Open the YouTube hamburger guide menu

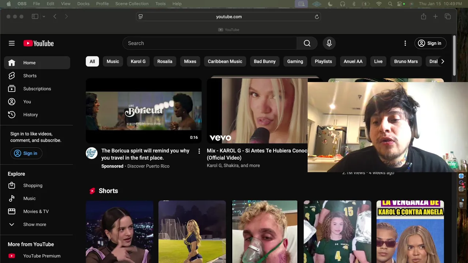click(12, 43)
